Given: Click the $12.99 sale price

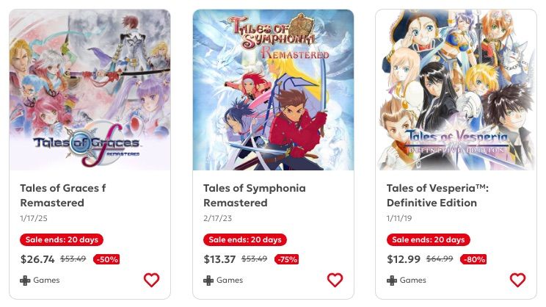Looking at the screenshot, I should click(404, 259).
